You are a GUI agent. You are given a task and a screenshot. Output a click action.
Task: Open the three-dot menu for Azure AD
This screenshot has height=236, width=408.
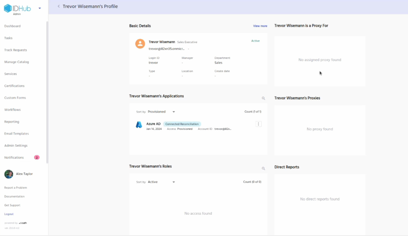(259, 124)
